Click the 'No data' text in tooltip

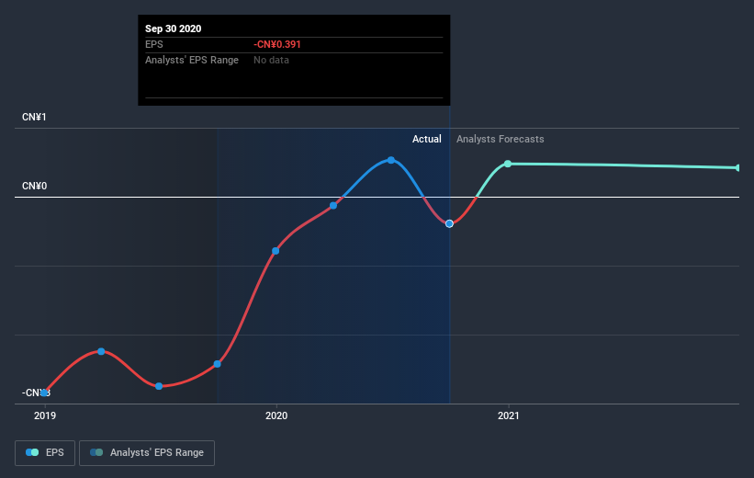[271, 60]
